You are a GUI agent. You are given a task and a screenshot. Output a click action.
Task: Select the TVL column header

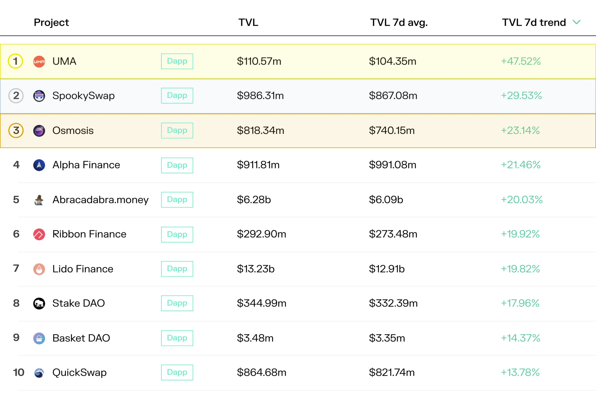[248, 23]
